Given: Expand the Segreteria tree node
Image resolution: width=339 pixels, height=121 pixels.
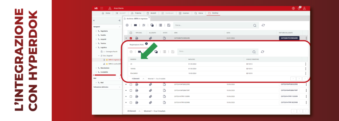Looking at the screenshot, I should tap(96, 31).
